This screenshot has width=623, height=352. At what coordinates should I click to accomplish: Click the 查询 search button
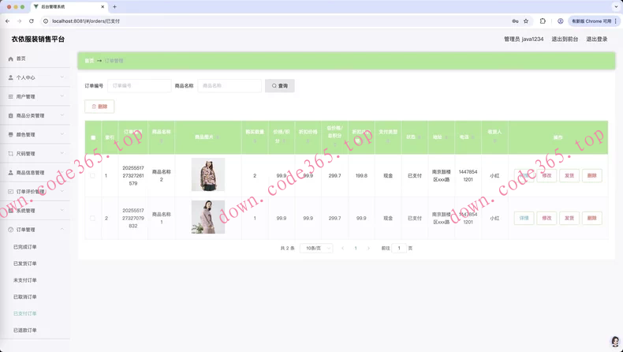(x=280, y=85)
